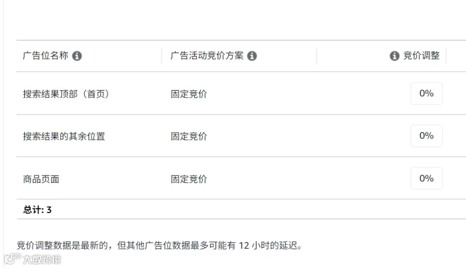Focus the 0% field for 搜索结果的其余位置
466x268 pixels.
click(x=427, y=136)
